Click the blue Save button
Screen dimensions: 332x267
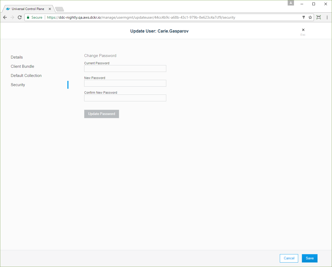(x=309, y=258)
